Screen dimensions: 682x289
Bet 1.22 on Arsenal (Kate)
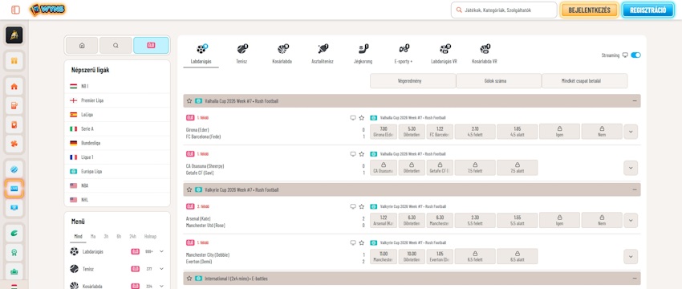(384, 220)
